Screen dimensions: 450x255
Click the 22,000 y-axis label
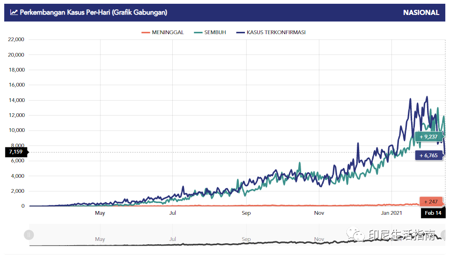click(16, 39)
